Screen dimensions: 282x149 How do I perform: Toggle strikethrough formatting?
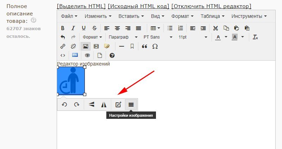(94, 28)
